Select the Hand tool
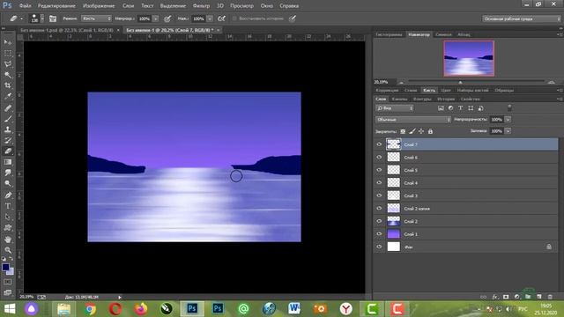 pos(8,239)
